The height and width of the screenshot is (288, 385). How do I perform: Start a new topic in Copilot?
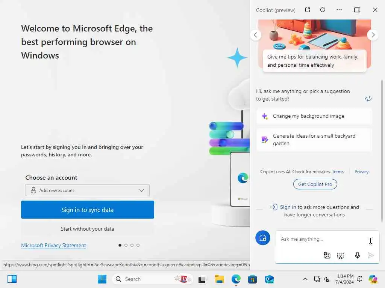(x=263, y=238)
